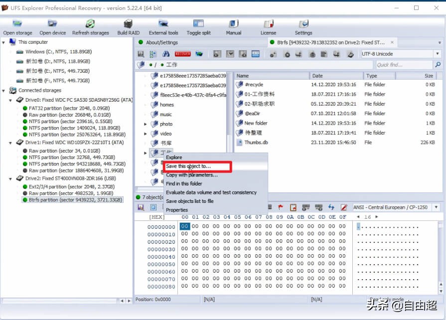This screenshot has height=320, width=446.
Task: Decrease hex bytes-per-row with left arrow
Action: (358, 217)
